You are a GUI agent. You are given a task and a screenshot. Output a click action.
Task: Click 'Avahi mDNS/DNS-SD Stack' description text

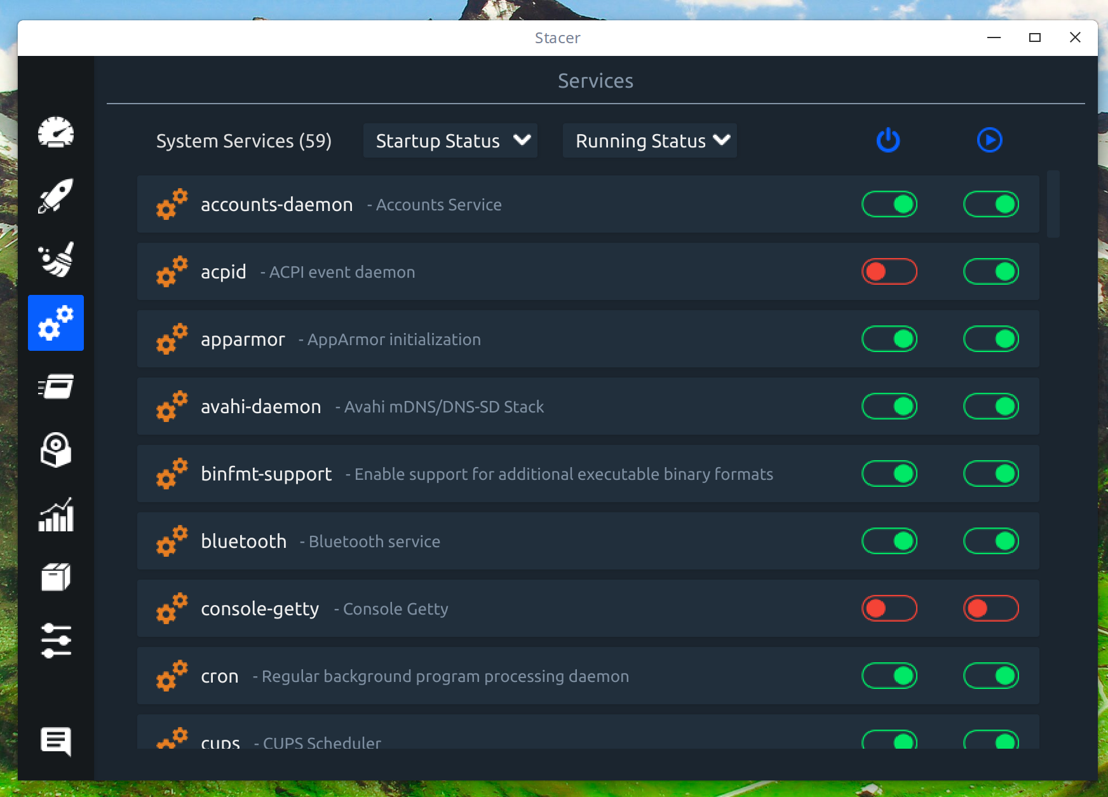[x=444, y=407]
